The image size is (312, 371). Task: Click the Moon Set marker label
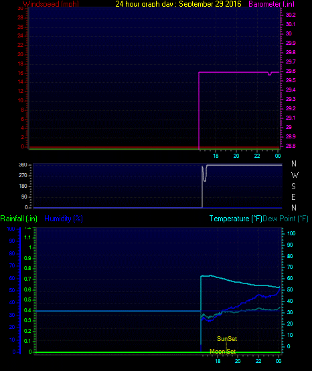pos(222,352)
